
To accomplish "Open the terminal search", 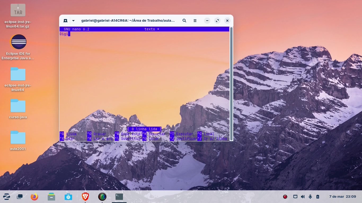I will pyautogui.click(x=184, y=20).
